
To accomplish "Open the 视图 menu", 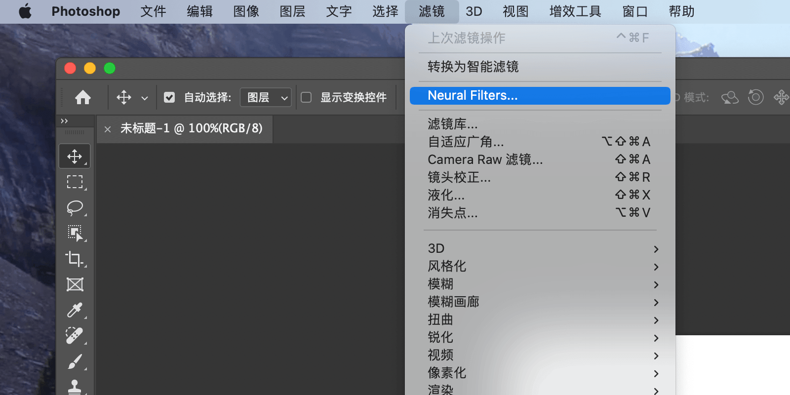I will (515, 11).
